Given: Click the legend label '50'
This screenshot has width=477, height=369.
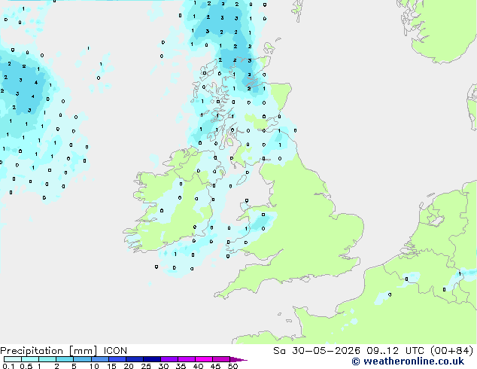Looking at the screenshot, I should (x=233, y=366).
